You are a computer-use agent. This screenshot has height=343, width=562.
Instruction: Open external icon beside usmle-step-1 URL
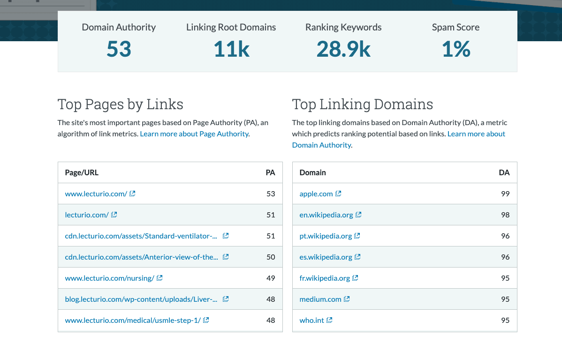[206, 320]
